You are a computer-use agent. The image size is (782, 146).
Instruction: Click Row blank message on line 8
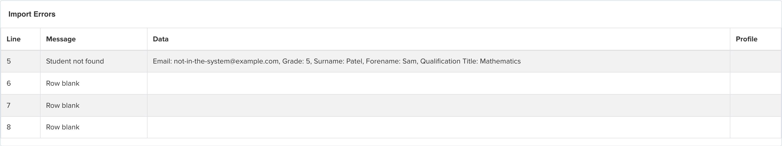pyautogui.click(x=62, y=127)
